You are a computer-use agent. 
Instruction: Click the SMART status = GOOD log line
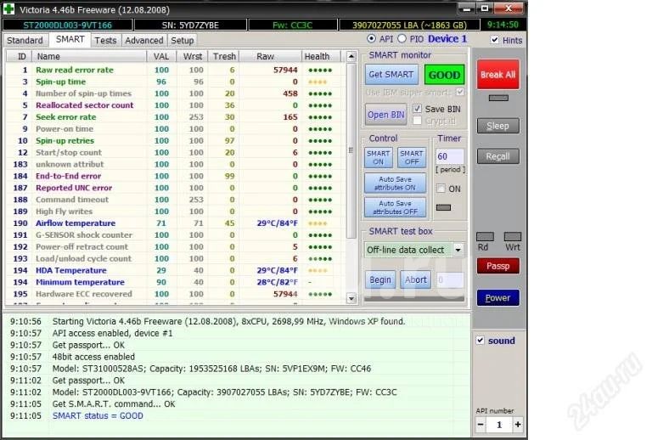(98, 415)
